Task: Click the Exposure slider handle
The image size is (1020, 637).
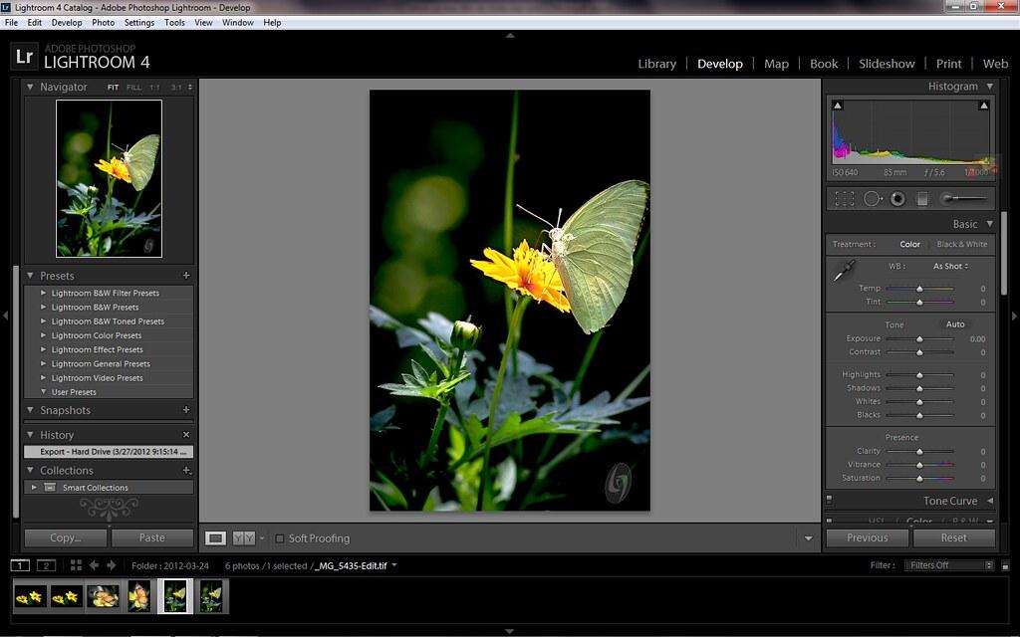Action: 919,339
